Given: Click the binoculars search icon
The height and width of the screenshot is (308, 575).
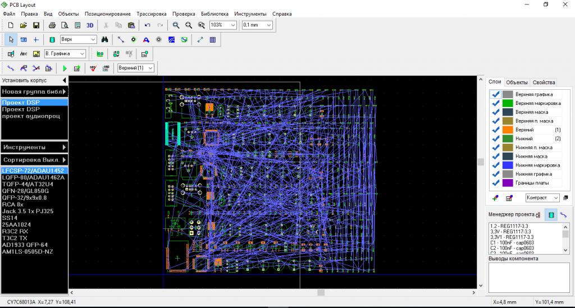Looking at the screenshot, I should pyautogui.click(x=104, y=40).
